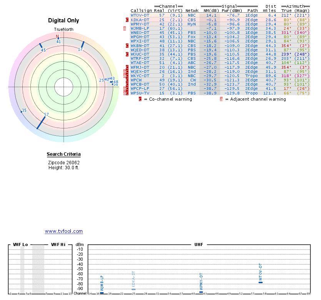Open the www.tvfool.com link
Screen dimensions: 321x300
pos(64,231)
